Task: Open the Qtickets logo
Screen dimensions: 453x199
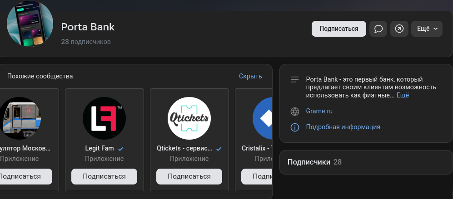Action: pos(189,118)
